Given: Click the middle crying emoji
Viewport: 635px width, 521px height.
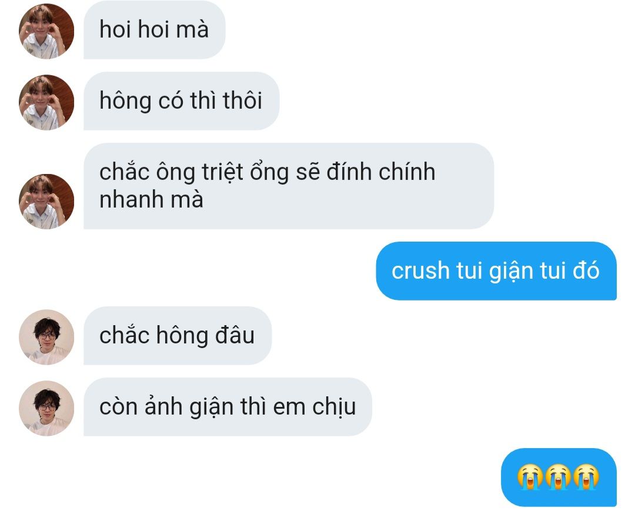Looking at the screenshot, I should pyautogui.click(x=559, y=477).
